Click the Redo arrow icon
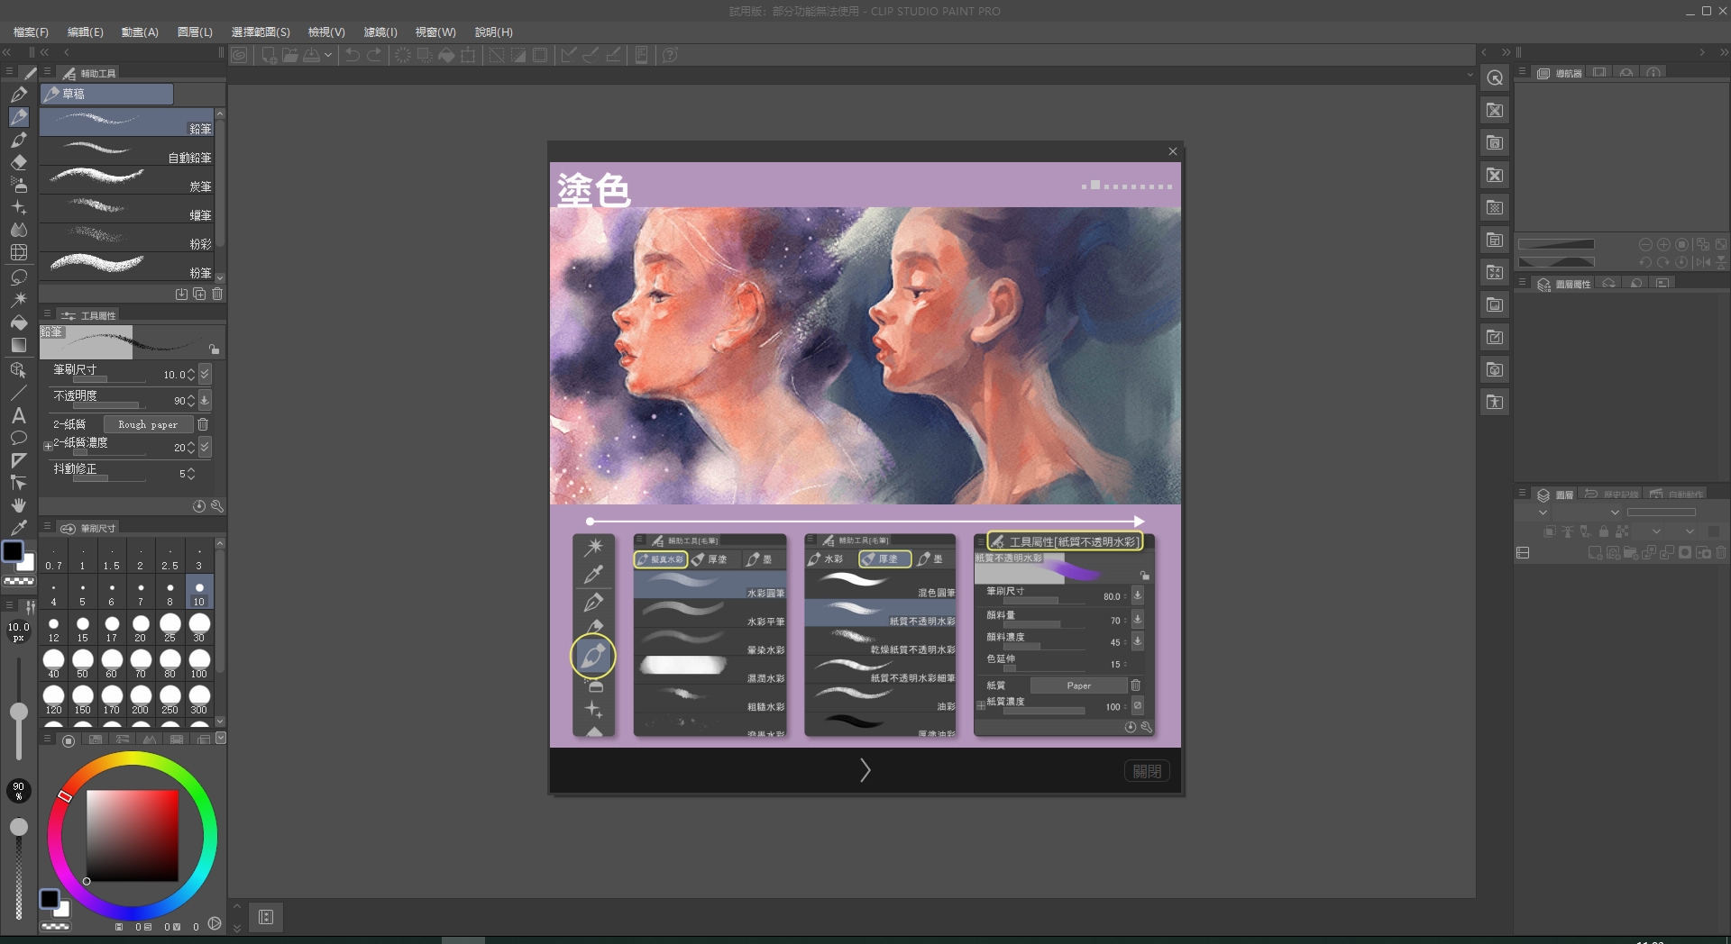Screen dimensions: 1731x944 point(374,55)
